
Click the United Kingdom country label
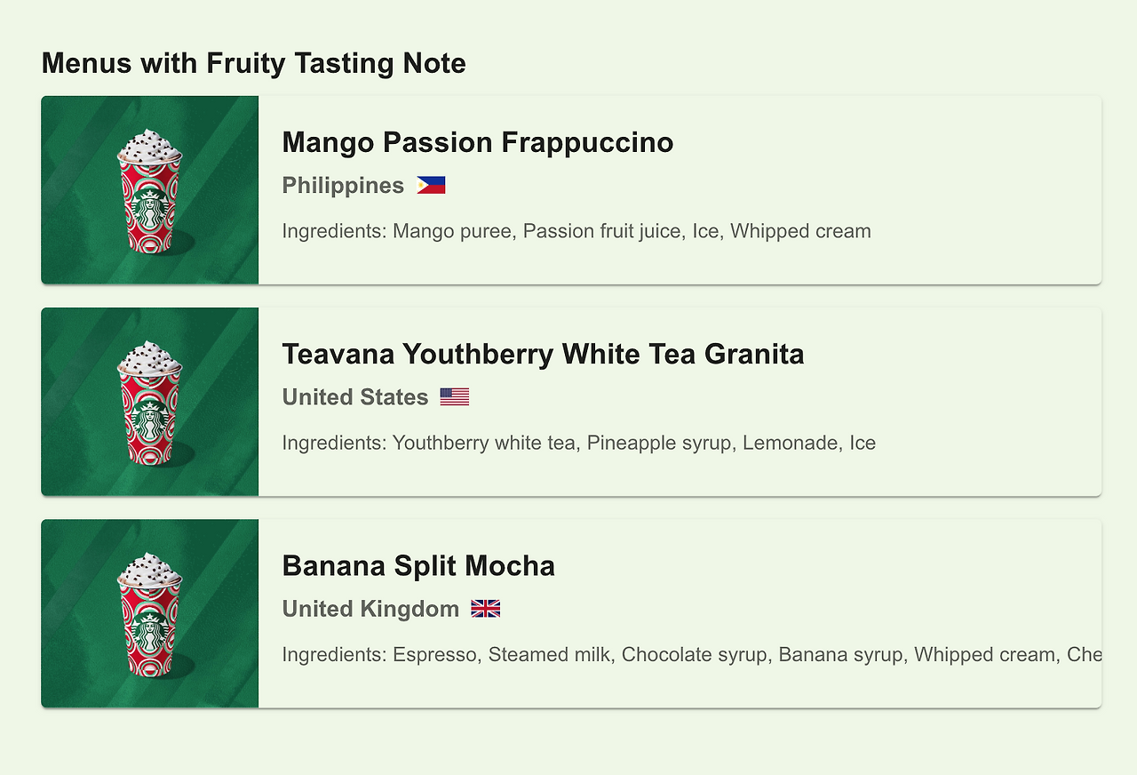[x=370, y=609]
